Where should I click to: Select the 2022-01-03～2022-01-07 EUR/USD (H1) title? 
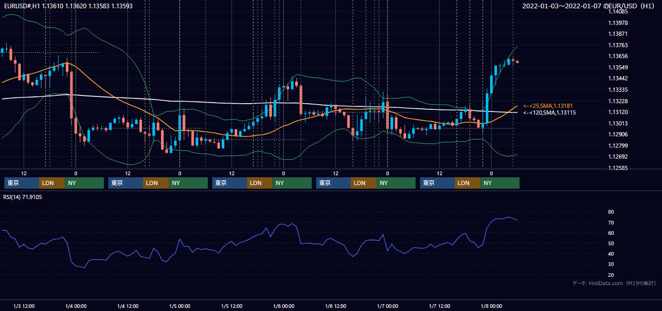click(x=588, y=6)
